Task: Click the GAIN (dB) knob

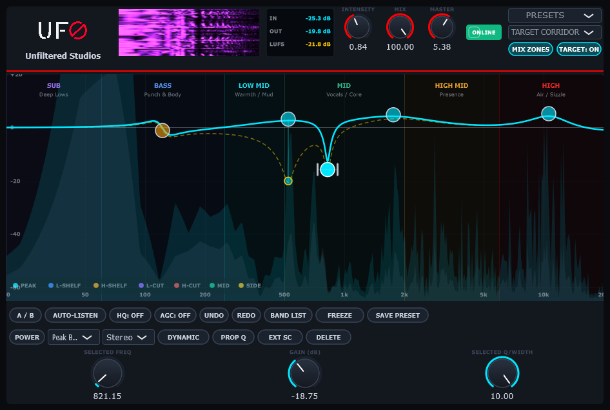Action: (304, 373)
